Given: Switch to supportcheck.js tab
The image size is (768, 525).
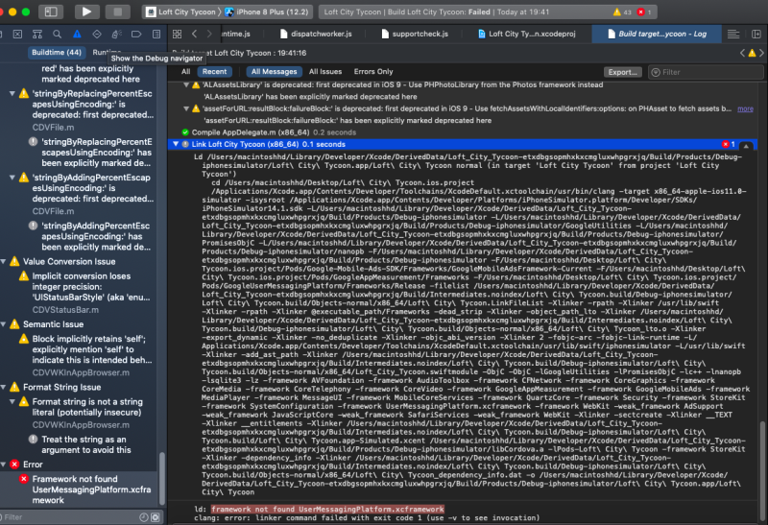Looking at the screenshot, I should coord(415,34).
